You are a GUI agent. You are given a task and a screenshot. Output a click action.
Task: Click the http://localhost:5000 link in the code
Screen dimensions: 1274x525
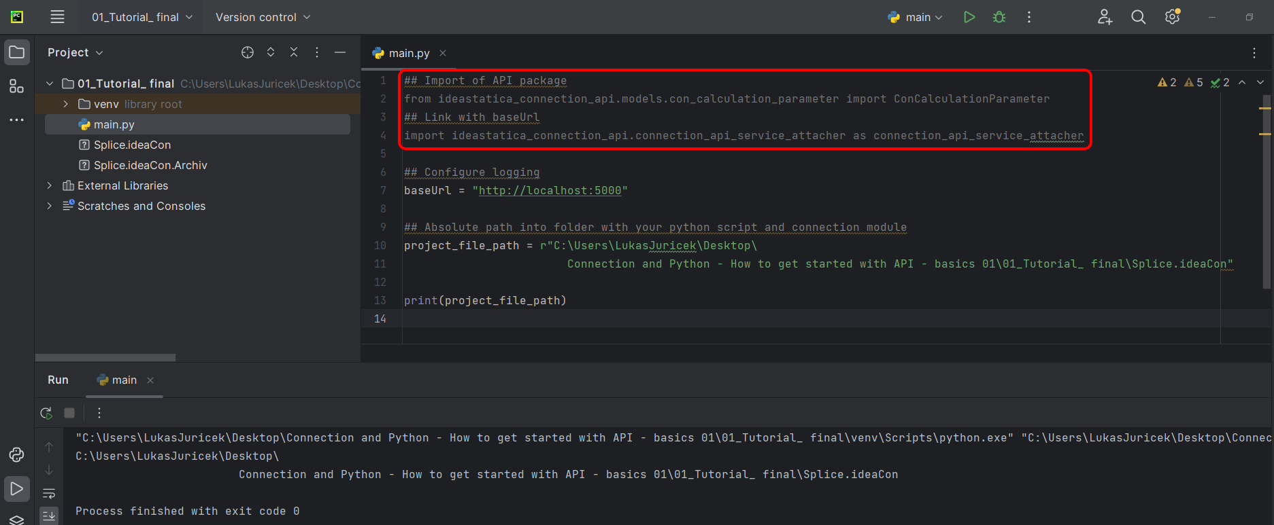[550, 191]
